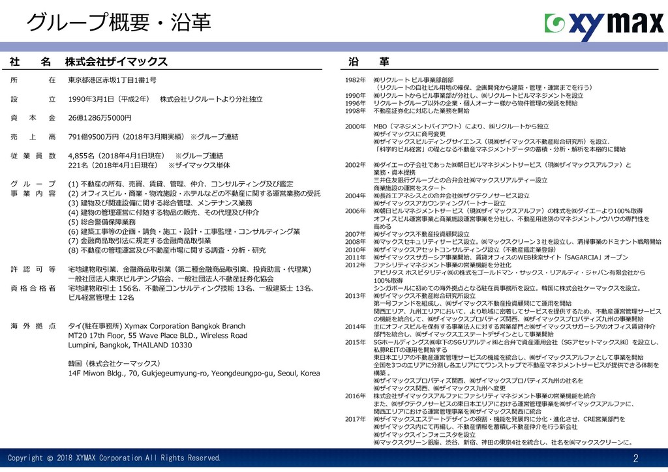Click business item (3) 建物及び関連設備

click(x=160, y=203)
